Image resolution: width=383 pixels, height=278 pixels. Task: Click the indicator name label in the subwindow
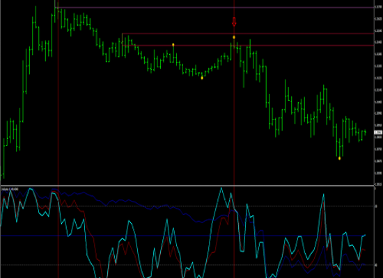pos(10,189)
